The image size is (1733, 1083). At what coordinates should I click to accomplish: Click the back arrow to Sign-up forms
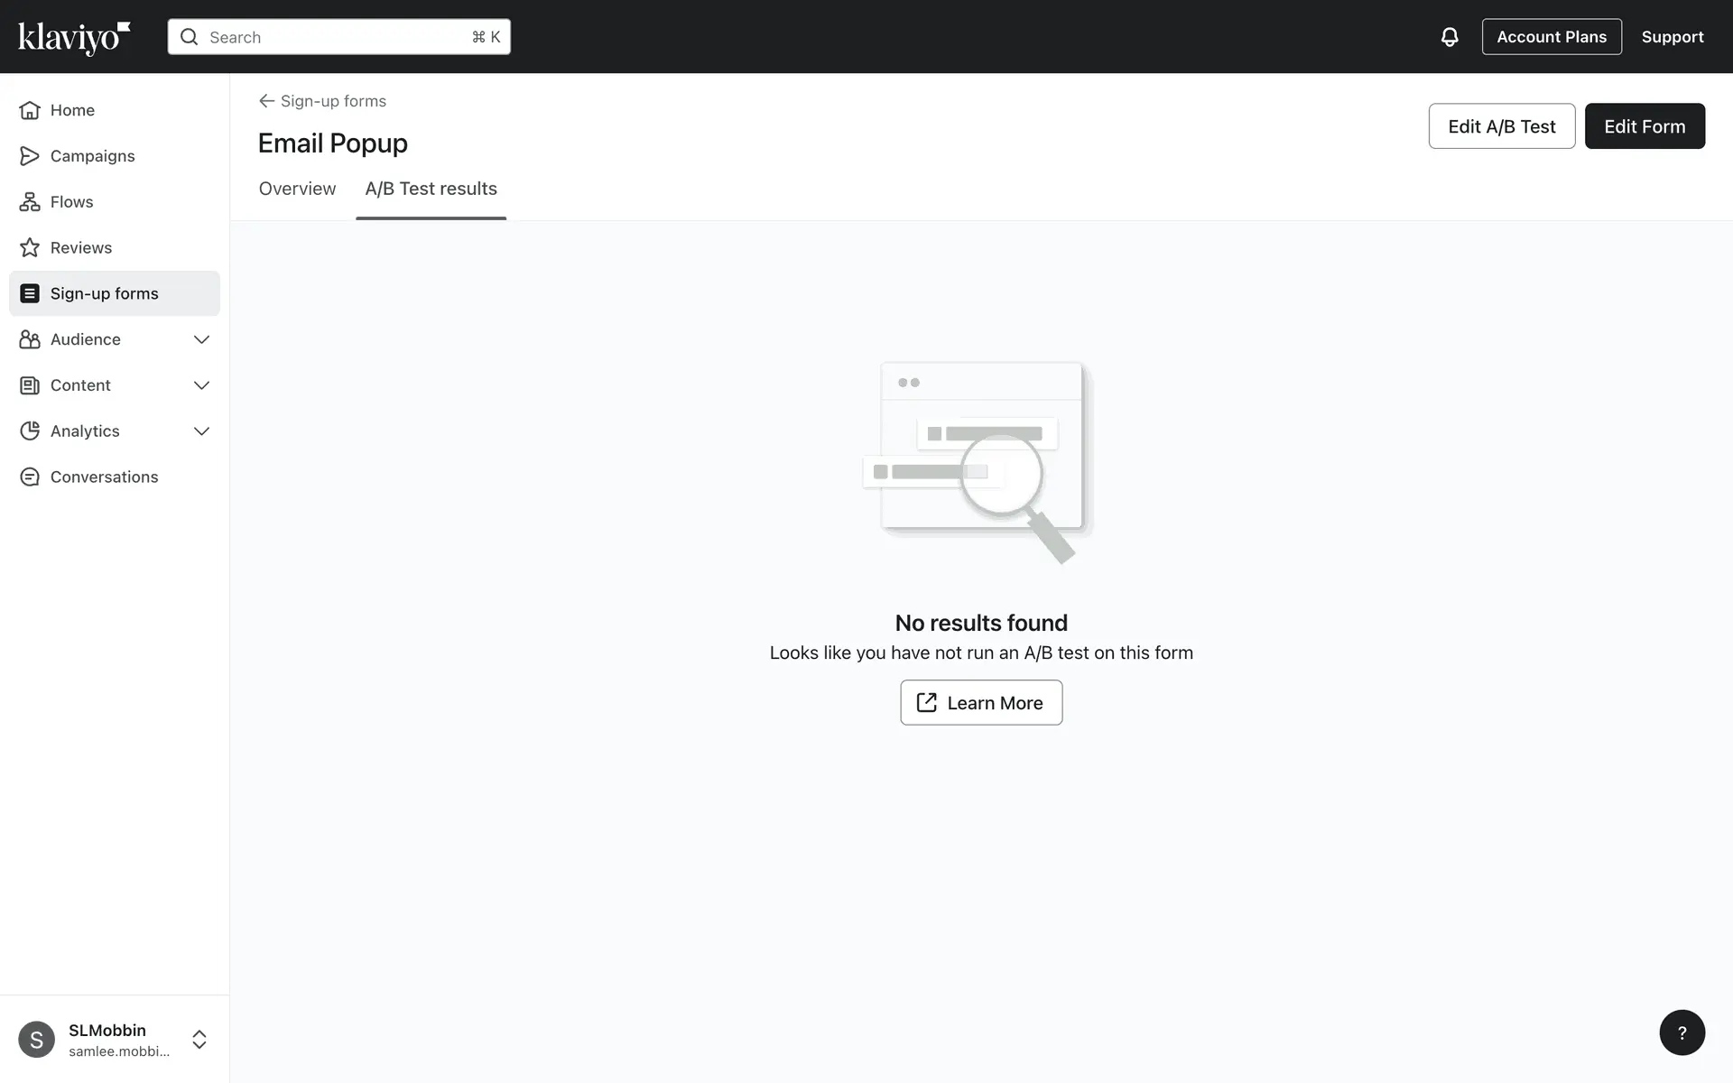coord(266,101)
